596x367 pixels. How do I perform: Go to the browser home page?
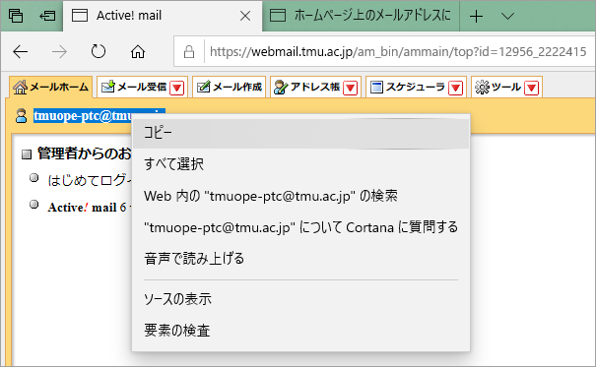[138, 51]
